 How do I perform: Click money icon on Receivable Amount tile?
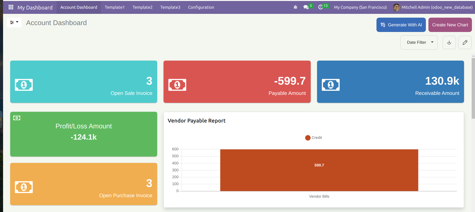click(330, 85)
